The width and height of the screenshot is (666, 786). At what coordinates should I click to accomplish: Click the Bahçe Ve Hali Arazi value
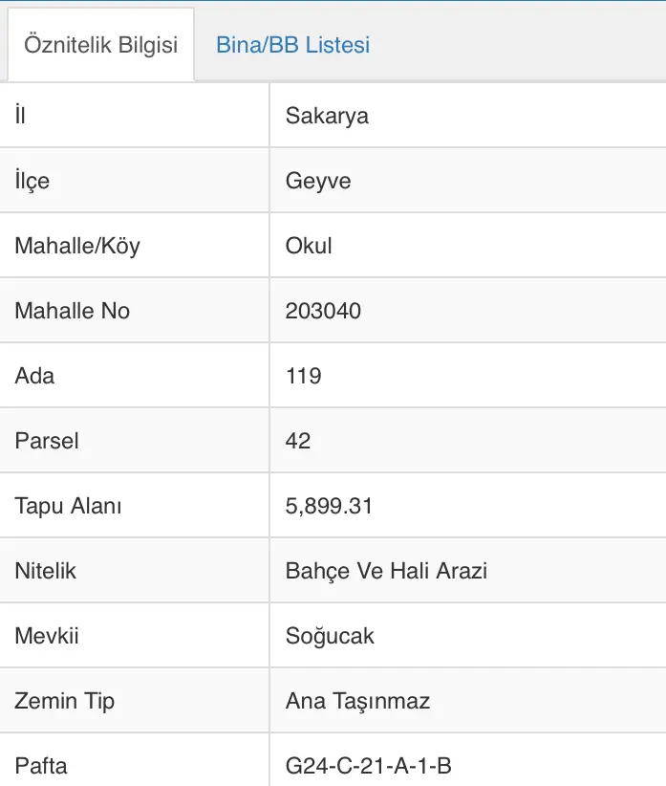coord(386,571)
